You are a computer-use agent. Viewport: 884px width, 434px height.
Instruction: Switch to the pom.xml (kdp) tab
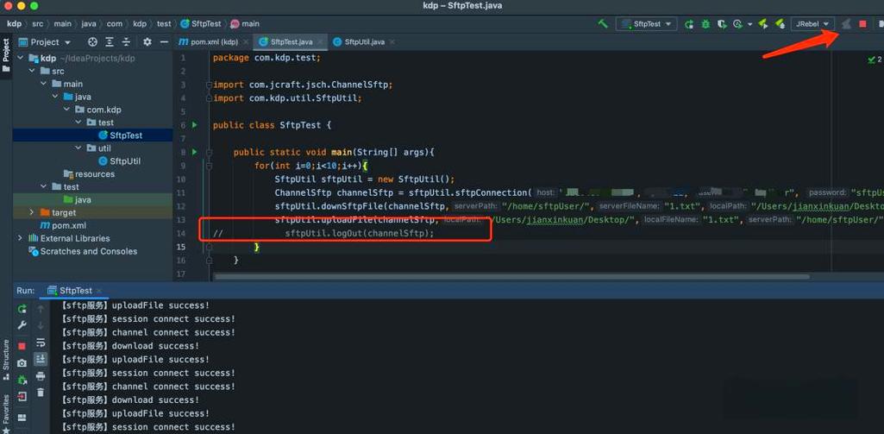207,41
